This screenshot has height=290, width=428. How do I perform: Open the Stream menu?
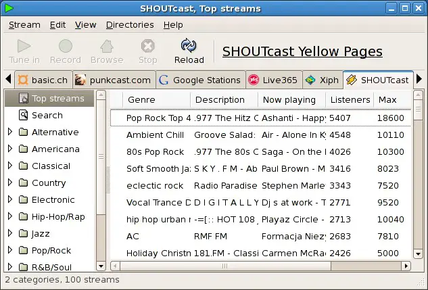24,25
